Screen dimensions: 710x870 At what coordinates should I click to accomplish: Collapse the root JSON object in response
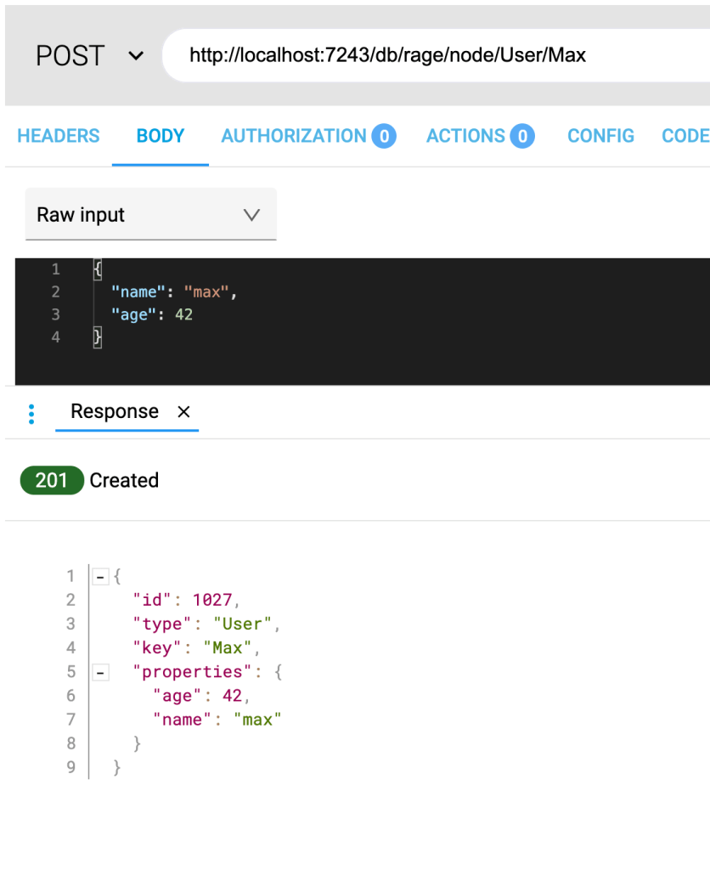click(x=100, y=577)
